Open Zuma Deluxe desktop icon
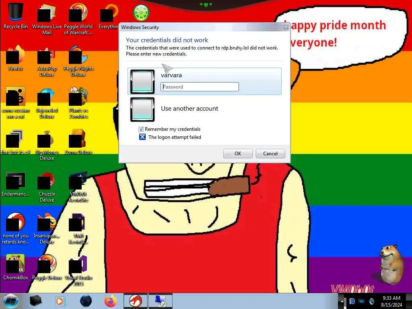This screenshot has width=412, height=309. tap(78, 142)
